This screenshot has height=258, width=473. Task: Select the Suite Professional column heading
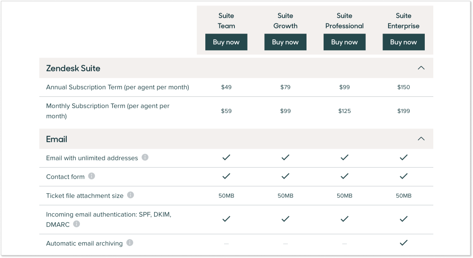tap(345, 21)
